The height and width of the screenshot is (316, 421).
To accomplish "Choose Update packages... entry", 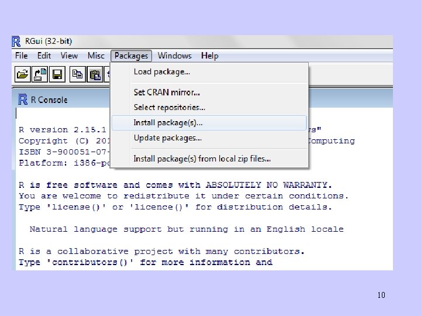I will pyautogui.click(x=209, y=138).
